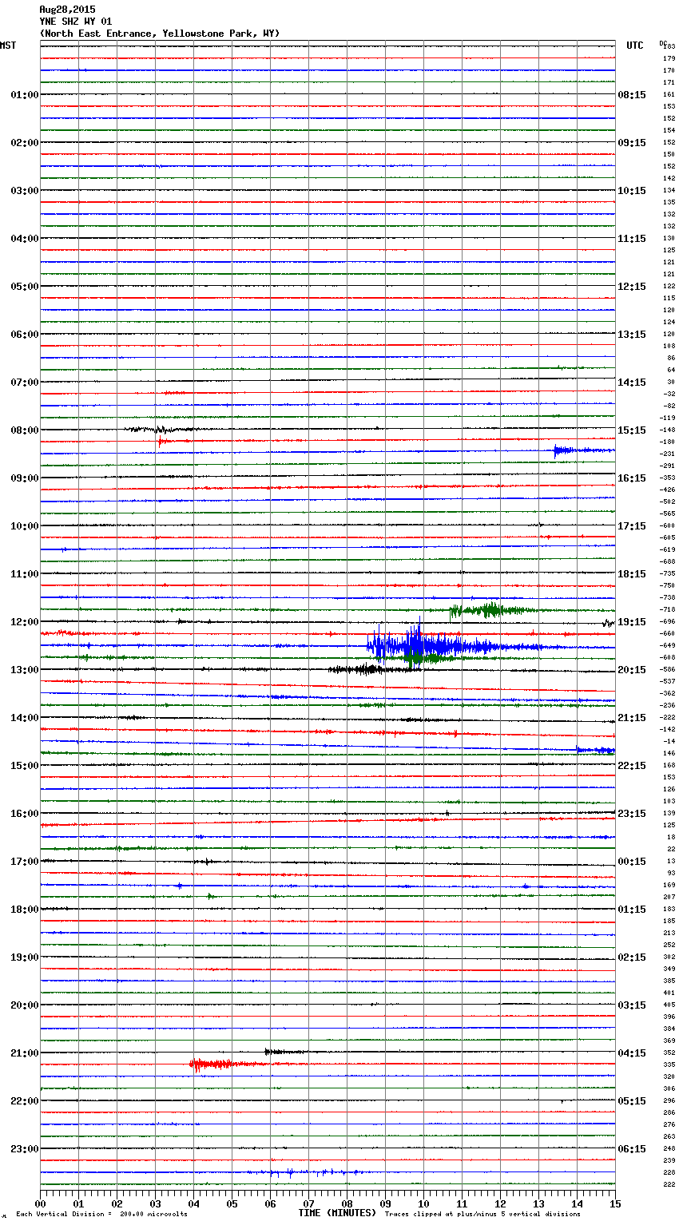Click the 01:15 UTC time label
This screenshot has height=1225, width=679.
[632, 910]
